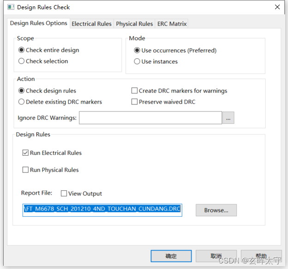Viewport: 288px width, 269px height.
Task: Switch to the Electrical Rules tab
Action: coord(91,24)
